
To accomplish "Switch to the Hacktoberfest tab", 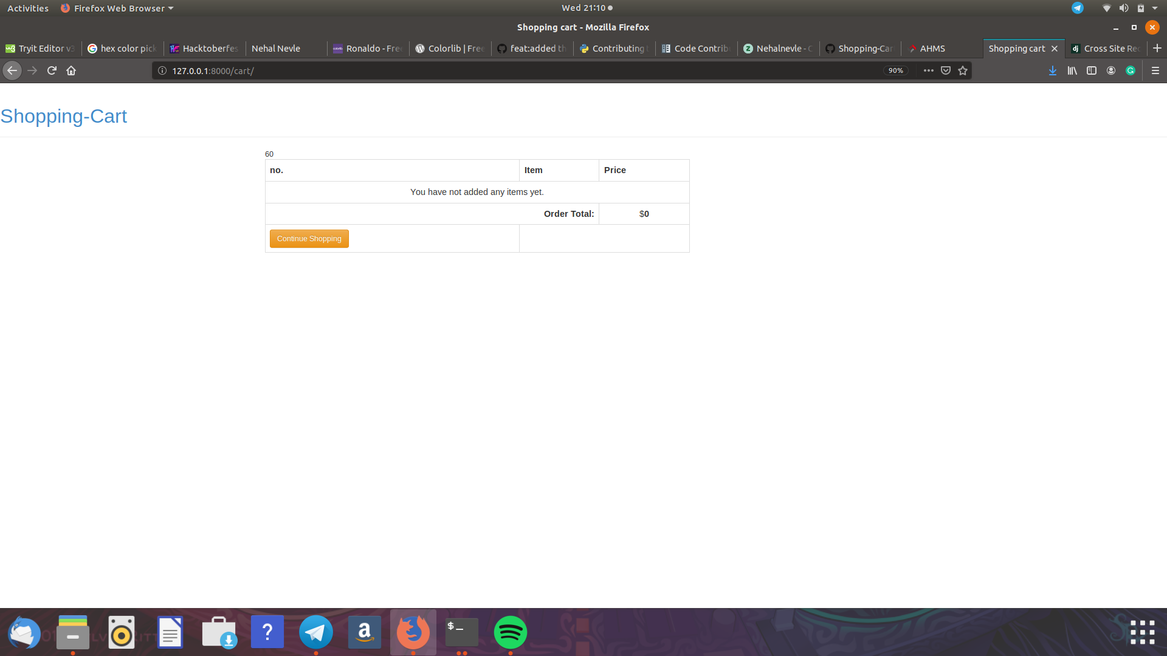I will click(204, 49).
